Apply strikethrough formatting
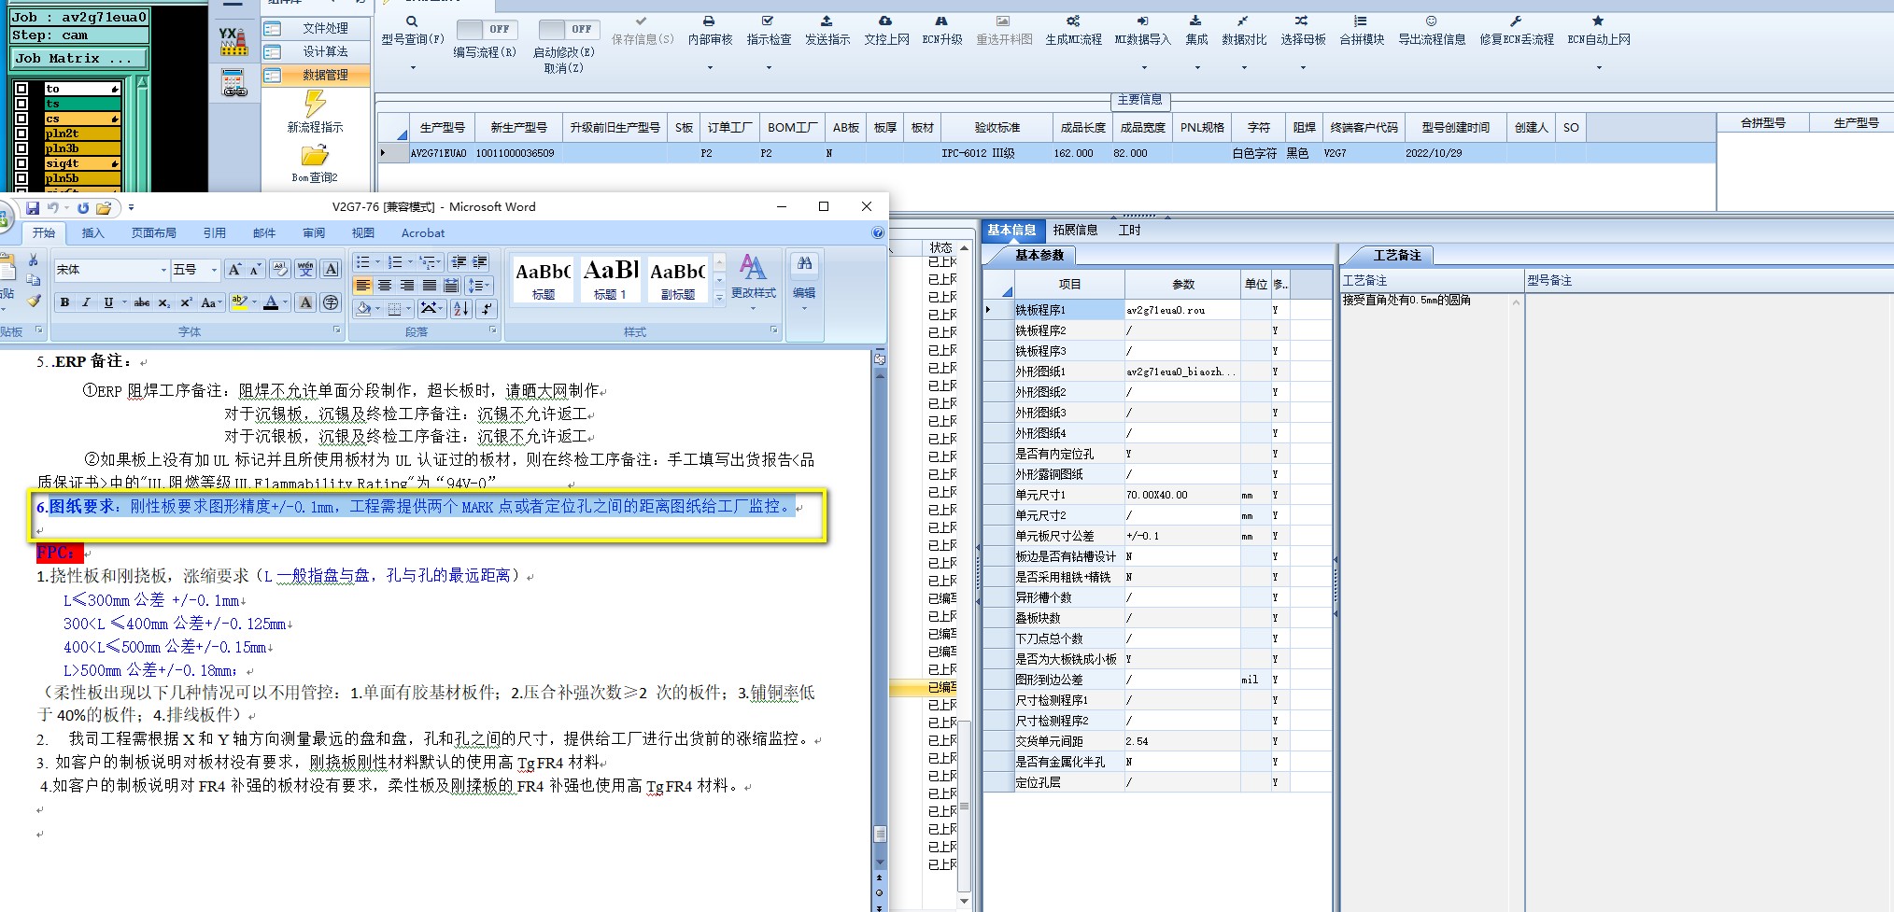 (142, 302)
